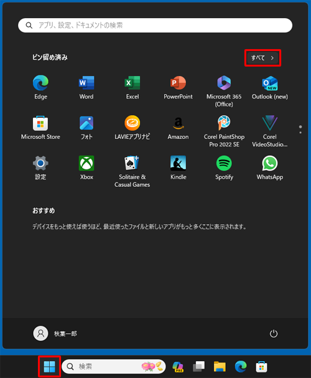
Task: Launch Spotify from pinned apps
Action: tap(224, 168)
